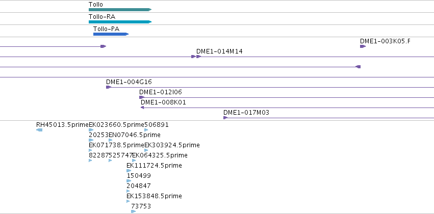Click the RH45013.5prime EST glyph
The width and height of the screenshot is (434, 214).
tap(39, 130)
